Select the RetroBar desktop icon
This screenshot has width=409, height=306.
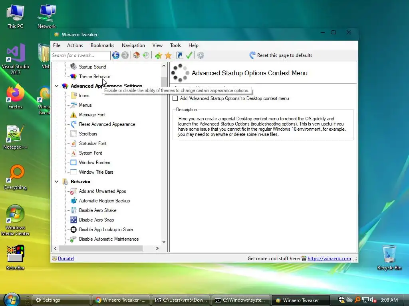point(16,257)
